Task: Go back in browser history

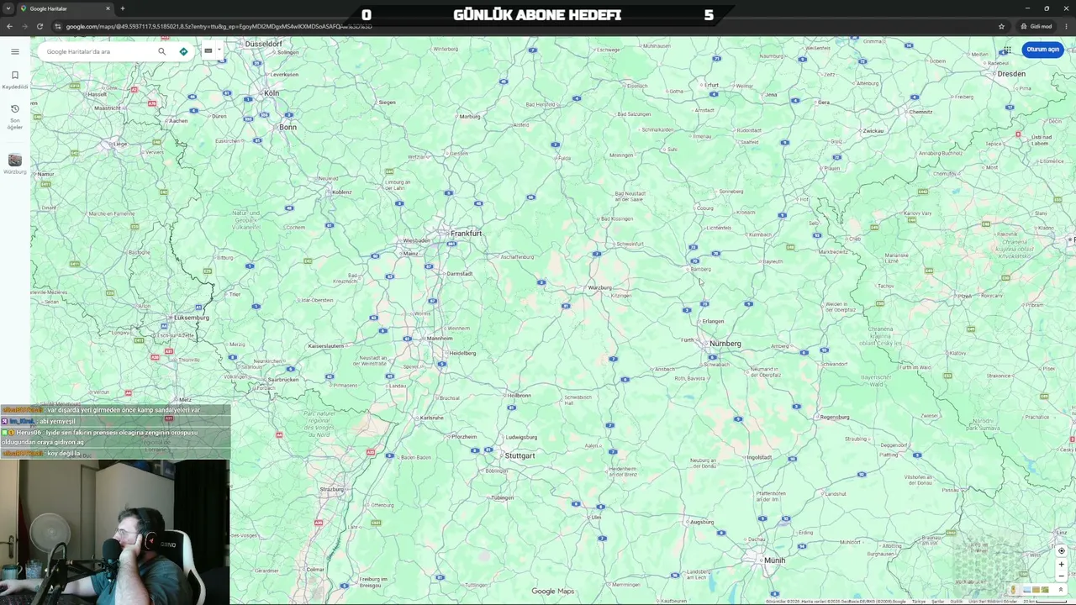Action: pyautogui.click(x=9, y=26)
